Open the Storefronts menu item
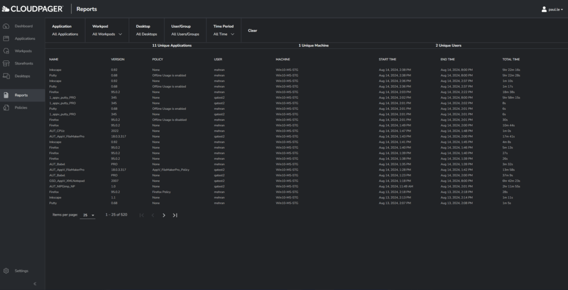 pyautogui.click(x=24, y=63)
